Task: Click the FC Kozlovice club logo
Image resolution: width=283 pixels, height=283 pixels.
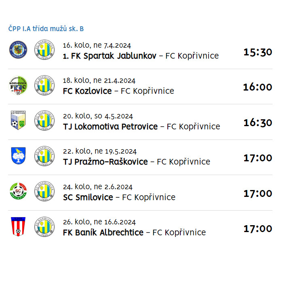Action: pos(18,85)
